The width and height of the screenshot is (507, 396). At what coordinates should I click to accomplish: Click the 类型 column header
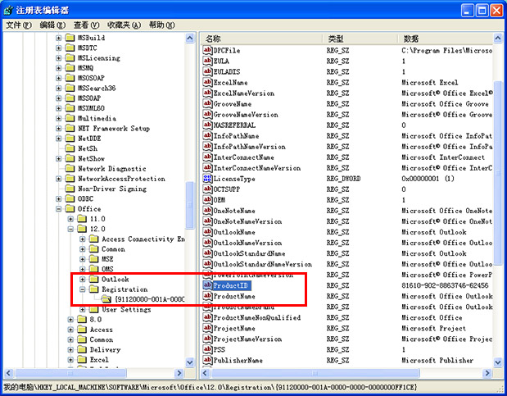pyautogui.click(x=360, y=39)
